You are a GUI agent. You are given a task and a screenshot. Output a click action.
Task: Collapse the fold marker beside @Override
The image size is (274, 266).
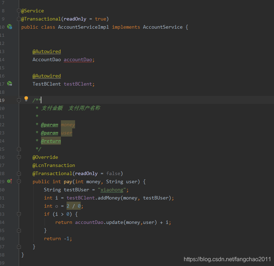[x=19, y=157]
